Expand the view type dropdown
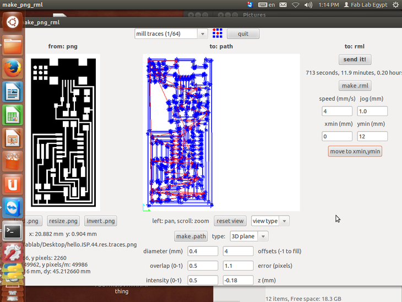Image resolution: width=402 pixels, height=302 pixels. 270,221
